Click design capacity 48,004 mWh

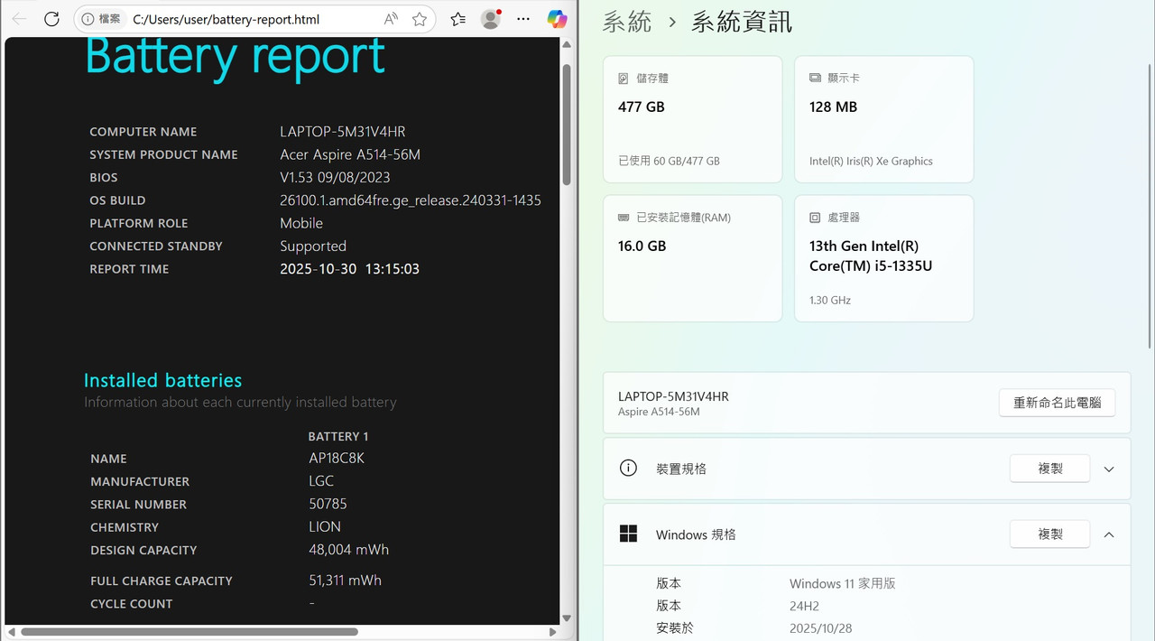pyautogui.click(x=349, y=550)
